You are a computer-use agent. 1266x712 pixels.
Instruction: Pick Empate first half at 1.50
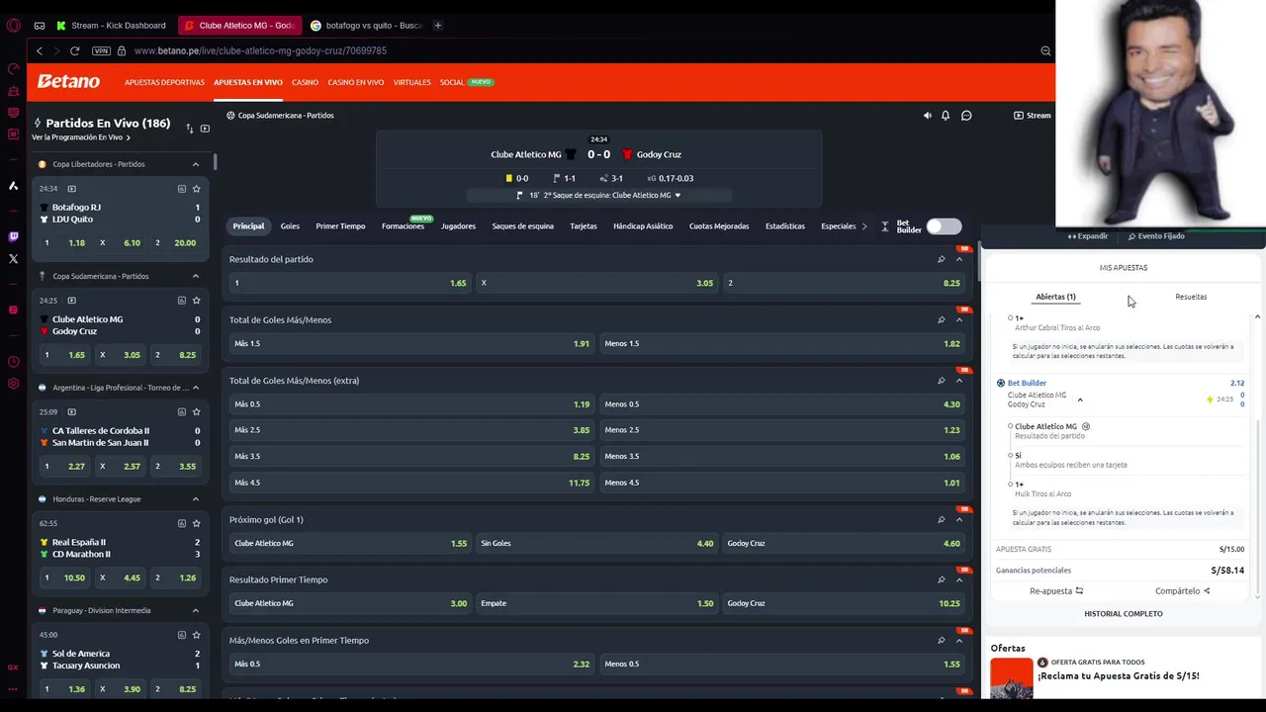click(x=596, y=603)
